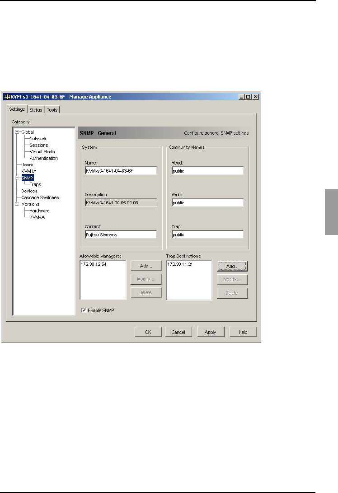Click the Description field

tap(121, 203)
